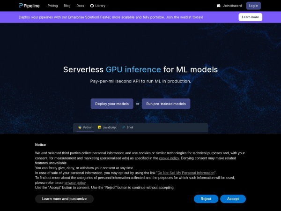This screenshot has height=211, width=281.
Task: Select the JavaScript code tab
Action: [107, 127]
